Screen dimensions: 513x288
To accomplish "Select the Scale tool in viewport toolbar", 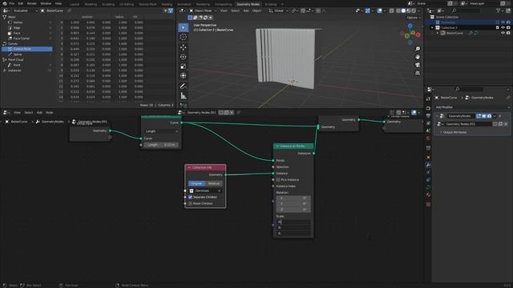I will 184,66.
